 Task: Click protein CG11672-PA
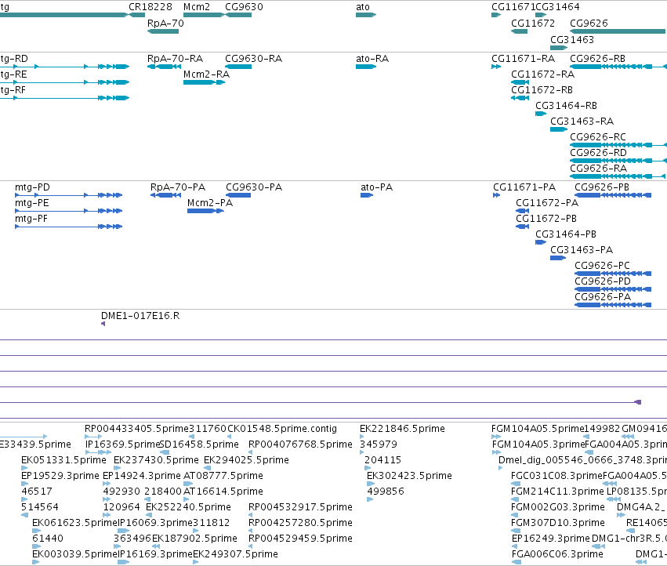tap(547, 203)
